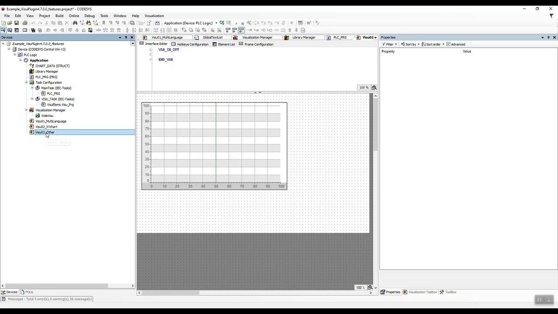
Task: Click the toggle bookmark icon in toolbar
Action: click(104, 23)
